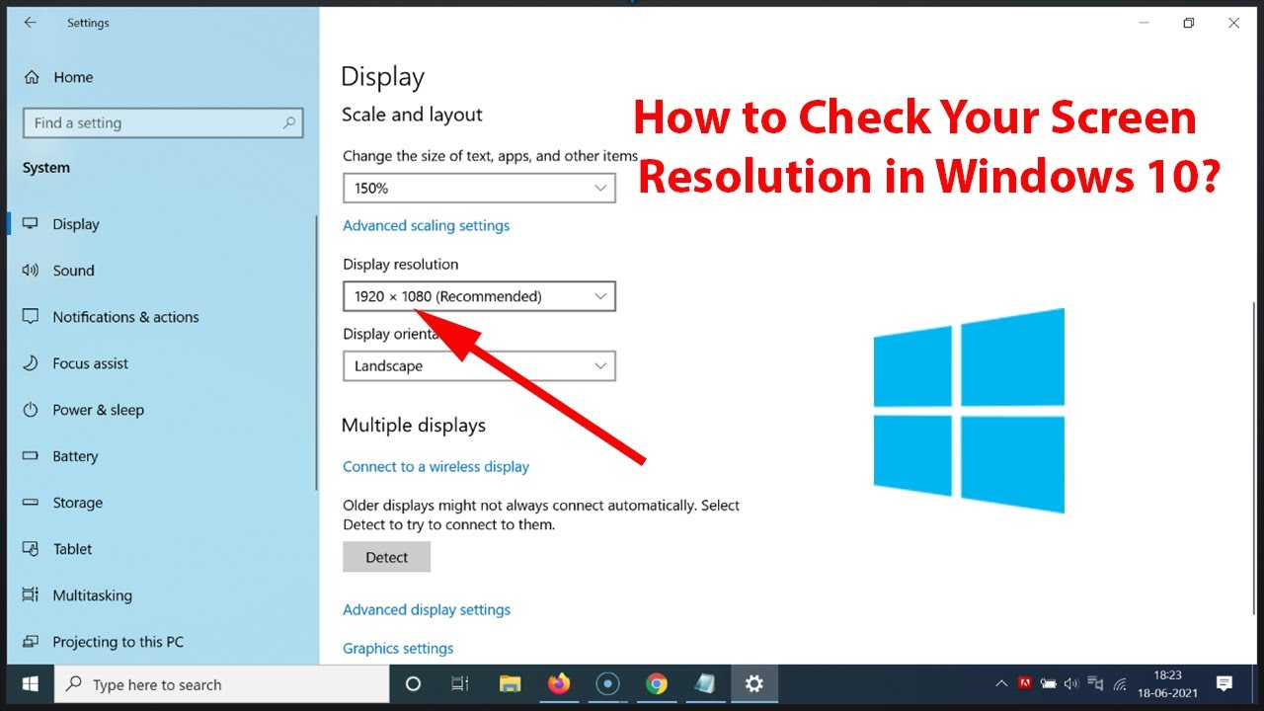This screenshot has height=711, width=1264.
Task: Open Wi-Fi network tray icon
Action: [1120, 683]
